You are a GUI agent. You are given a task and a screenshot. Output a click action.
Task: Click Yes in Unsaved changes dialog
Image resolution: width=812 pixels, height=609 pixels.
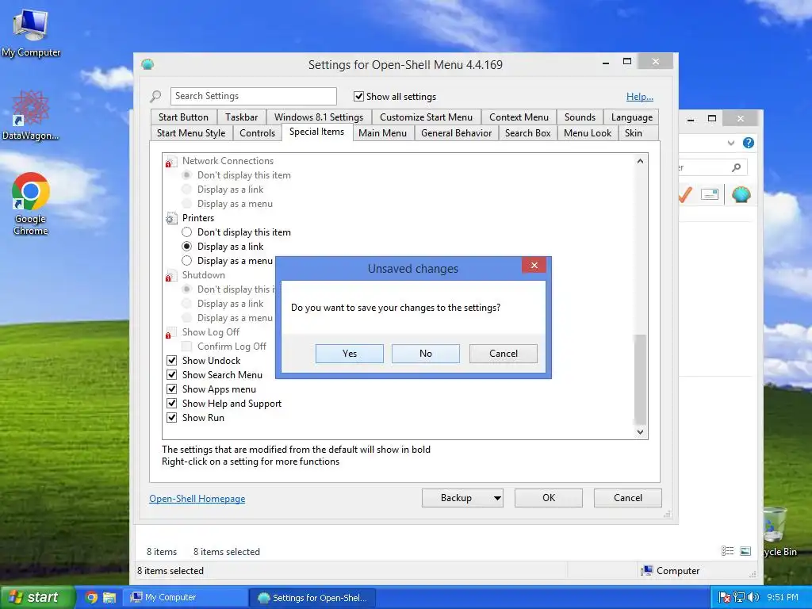(350, 354)
